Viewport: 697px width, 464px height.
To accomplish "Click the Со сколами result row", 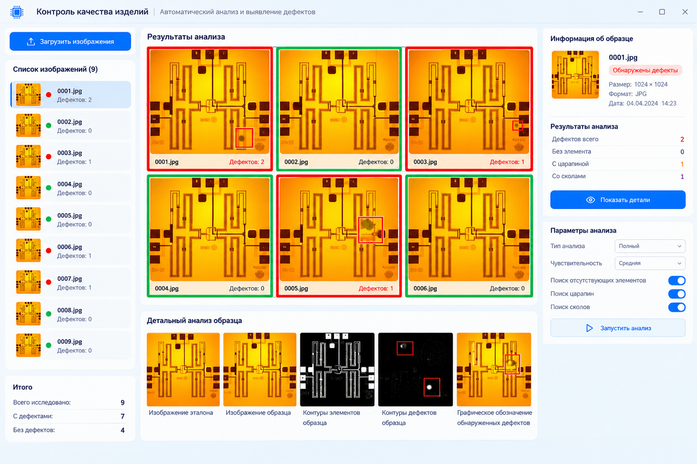I will (x=618, y=177).
